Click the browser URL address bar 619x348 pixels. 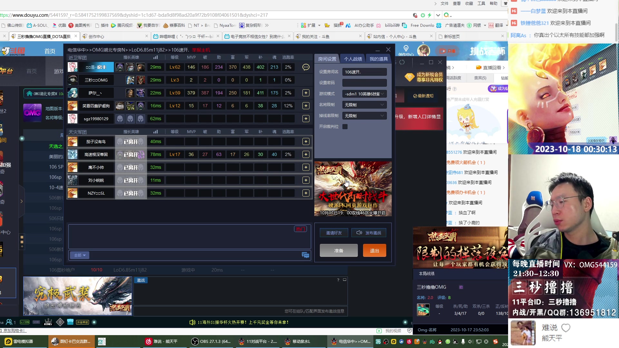[206, 15]
